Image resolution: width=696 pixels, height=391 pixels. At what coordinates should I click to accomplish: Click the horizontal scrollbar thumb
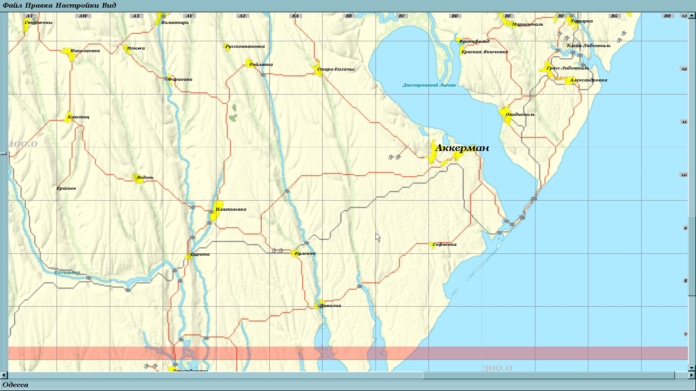pyautogui.click(x=548, y=375)
